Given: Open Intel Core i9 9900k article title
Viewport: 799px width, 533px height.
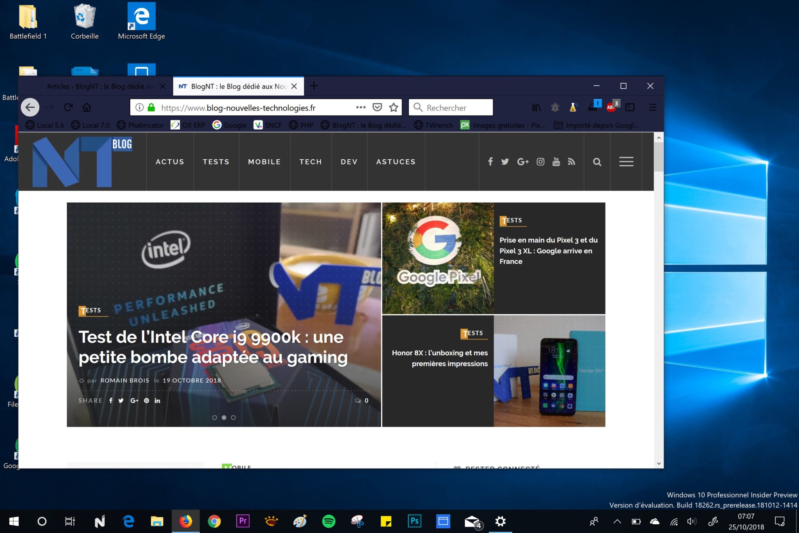Looking at the screenshot, I should [213, 348].
